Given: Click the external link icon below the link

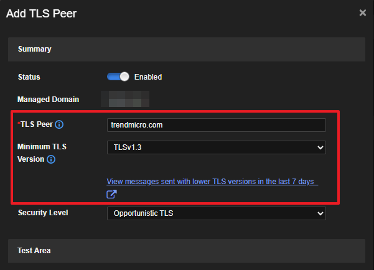Looking at the screenshot, I should click(x=111, y=195).
